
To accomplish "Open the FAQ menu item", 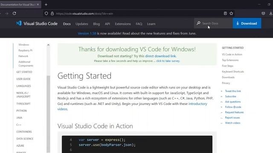I will coord(139,24).
